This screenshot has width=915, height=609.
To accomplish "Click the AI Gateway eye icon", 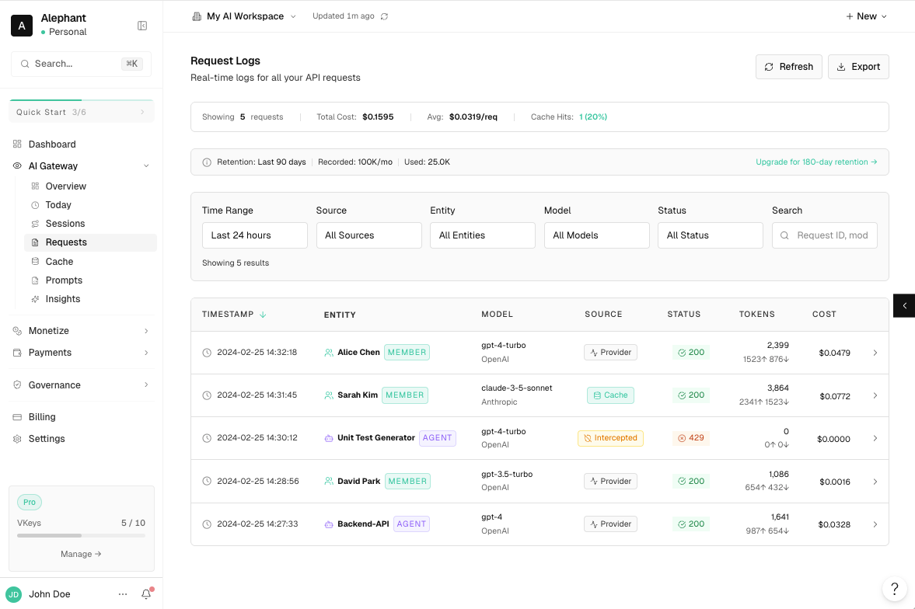I will pos(18,165).
